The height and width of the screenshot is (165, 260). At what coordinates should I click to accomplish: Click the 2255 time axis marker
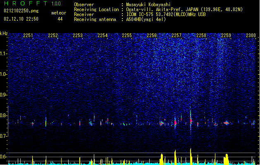(x=127, y=35)
